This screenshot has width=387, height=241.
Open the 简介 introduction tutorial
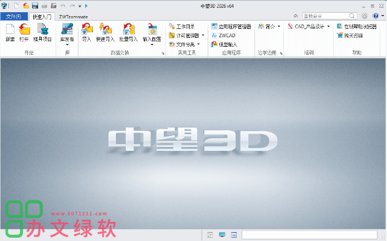coord(266,26)
